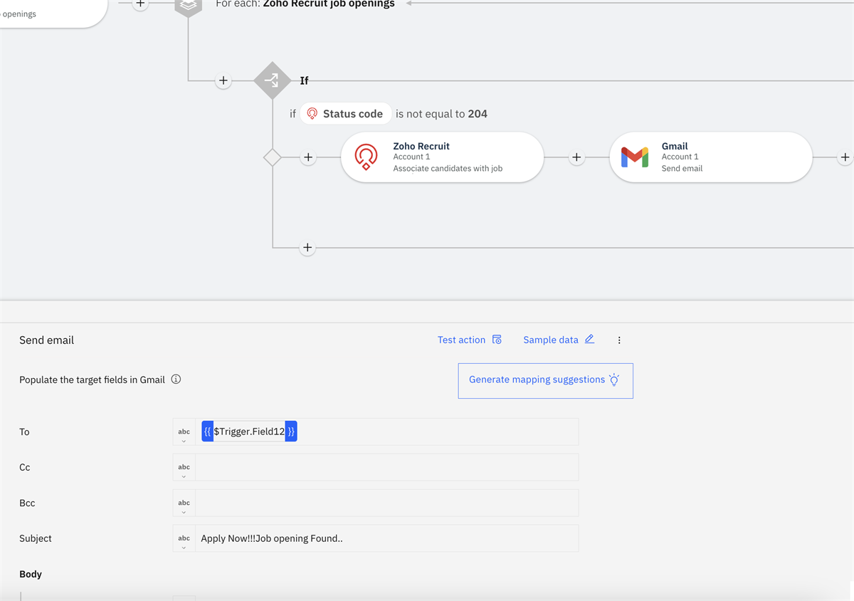This screenshot has width=854, height=601.
Task: Select the Gmail Send email node
Action: pos(710,157)
